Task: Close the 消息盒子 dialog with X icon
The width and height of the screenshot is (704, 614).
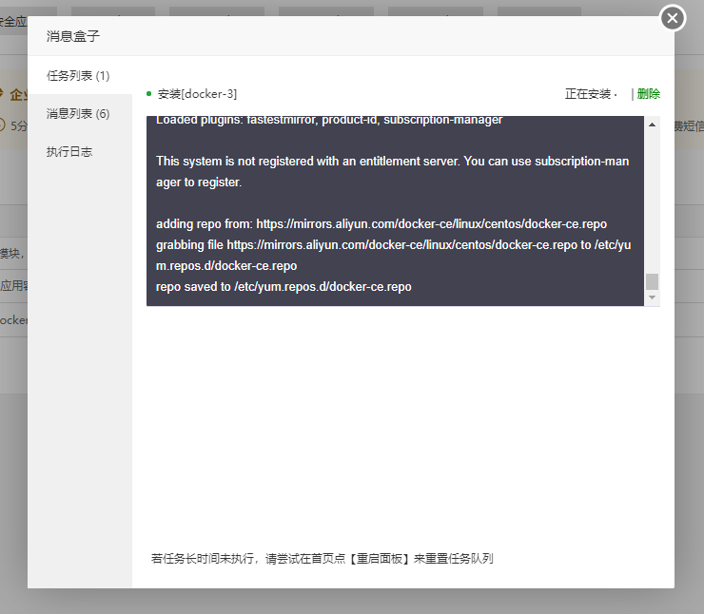Action: click(x=672, y=18)
